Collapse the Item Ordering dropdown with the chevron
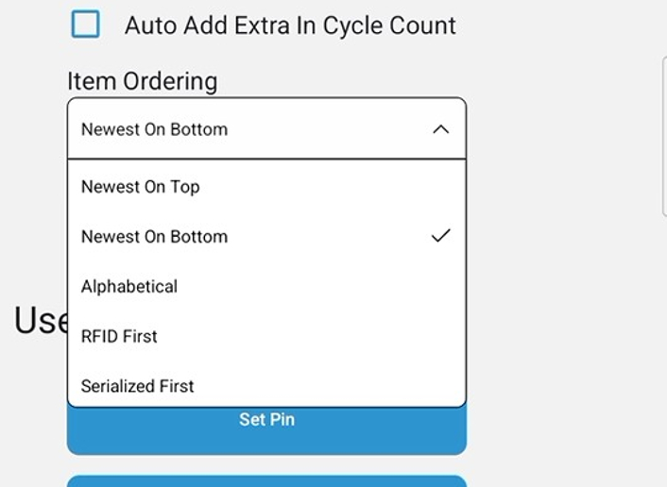667x487 pixels. [x=440, y=129]
